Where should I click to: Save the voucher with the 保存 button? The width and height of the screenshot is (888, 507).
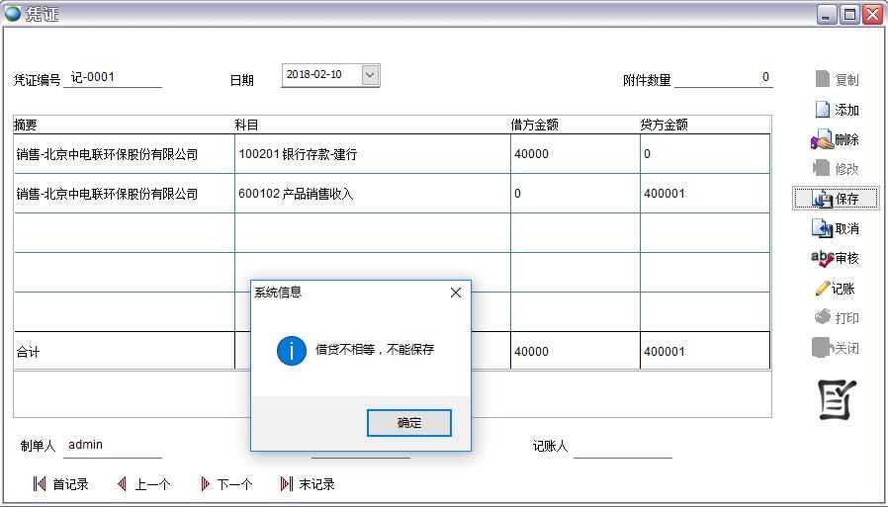click(836, 199)
